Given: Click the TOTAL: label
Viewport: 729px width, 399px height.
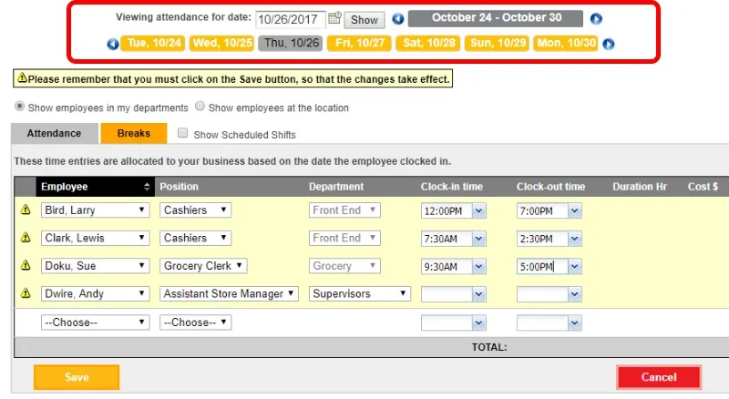Looking at the screenshot, I should tap(489, 347).
